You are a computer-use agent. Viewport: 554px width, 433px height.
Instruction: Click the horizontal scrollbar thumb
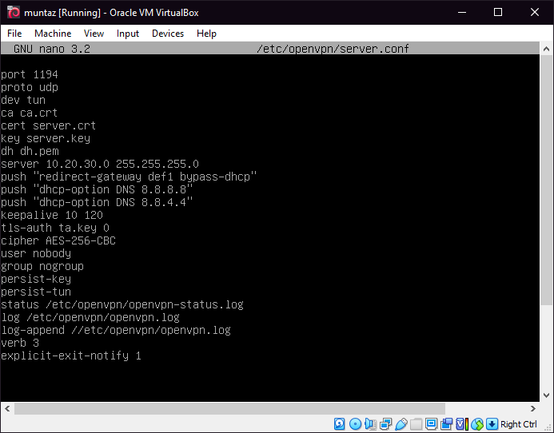tap(229, 408)
